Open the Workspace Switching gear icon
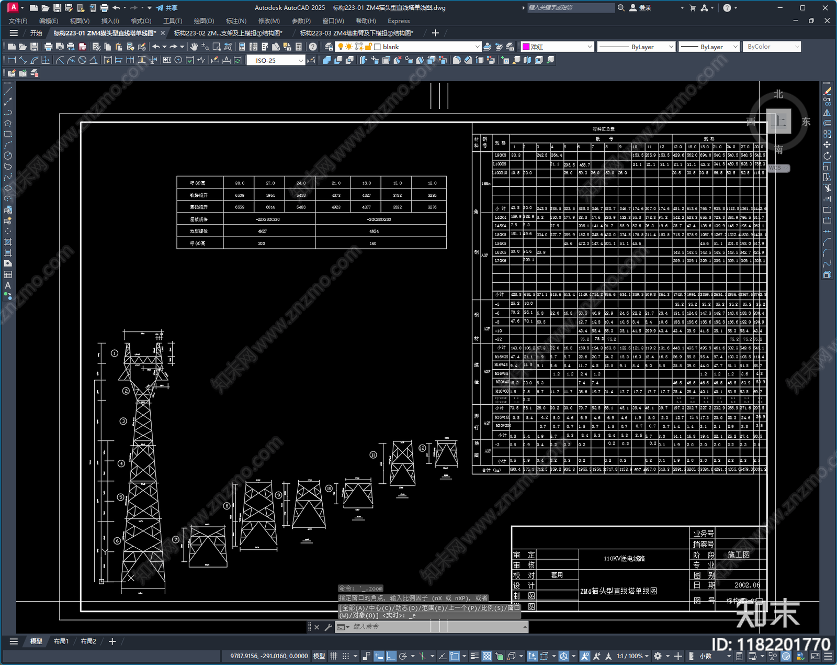The height and width of the screenshot is (665, 837). click(x=658, y=656)
